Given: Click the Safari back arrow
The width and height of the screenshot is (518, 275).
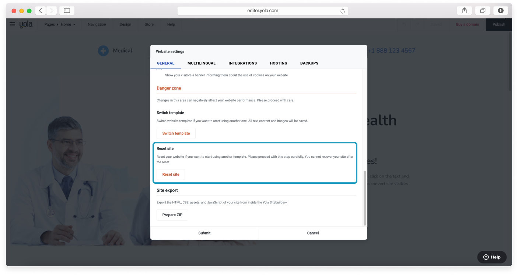Looking at the screenshot, I should (x=41, y=11).
